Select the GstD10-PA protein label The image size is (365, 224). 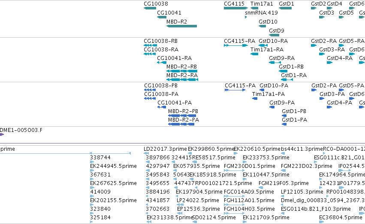(x=274, y=86)
